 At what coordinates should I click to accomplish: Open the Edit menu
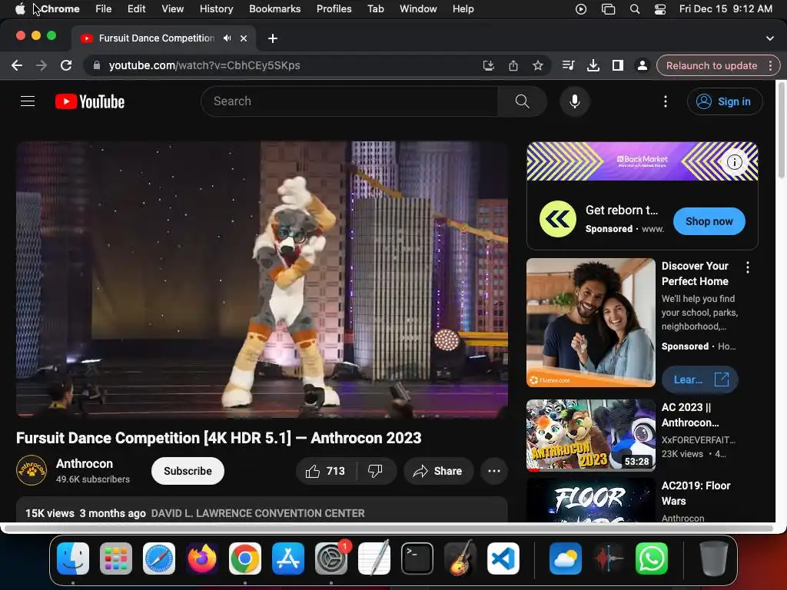pyautogui.click(x=136, y=9)
